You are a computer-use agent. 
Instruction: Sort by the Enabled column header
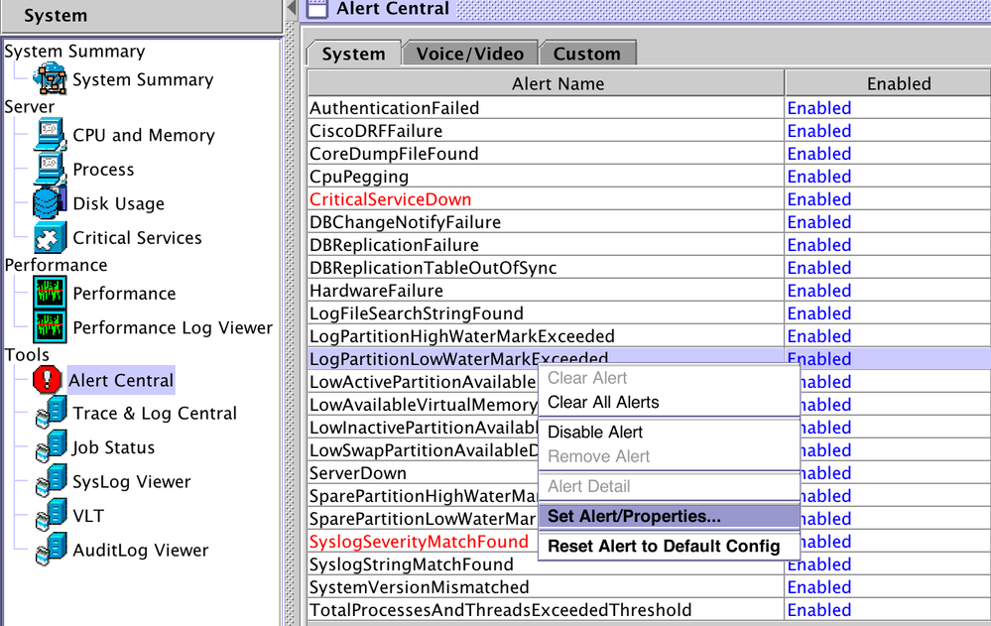coord(888,83)
